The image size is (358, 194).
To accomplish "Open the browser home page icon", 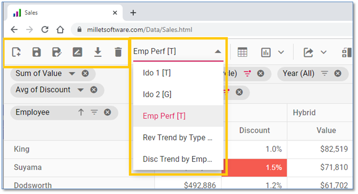I will (60, 29).
